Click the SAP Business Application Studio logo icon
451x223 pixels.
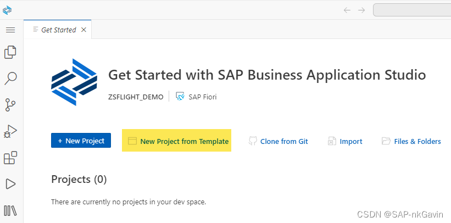[7, 10]
